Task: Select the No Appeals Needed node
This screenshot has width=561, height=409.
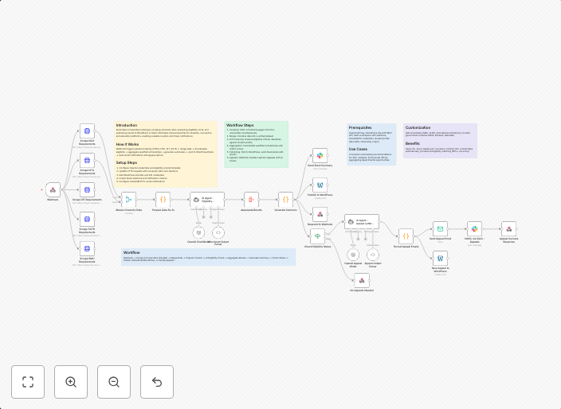Action: pos(362,280)
